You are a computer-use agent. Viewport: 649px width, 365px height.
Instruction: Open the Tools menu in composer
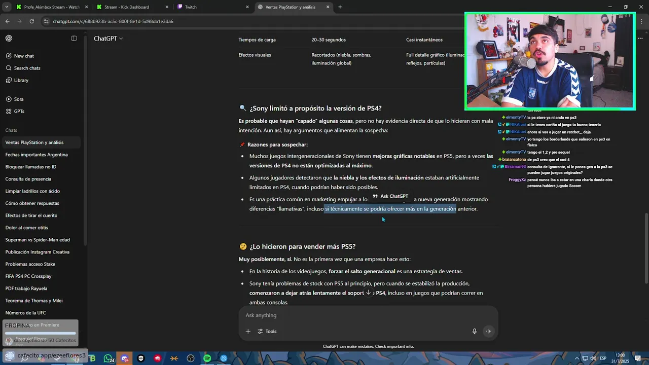(267, 332)
